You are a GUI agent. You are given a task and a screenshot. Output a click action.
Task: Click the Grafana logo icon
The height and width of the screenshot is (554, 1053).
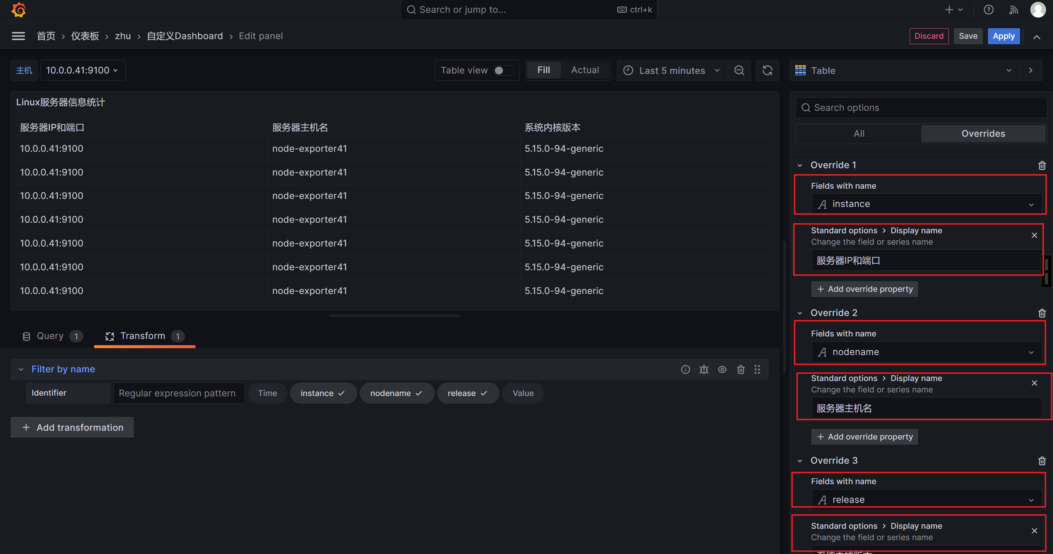point(19,10)
